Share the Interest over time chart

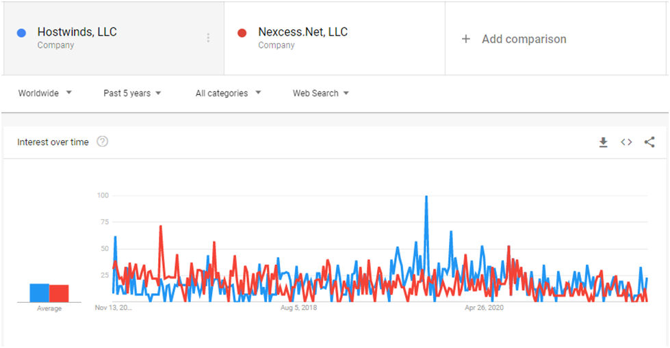pos(649,142)
